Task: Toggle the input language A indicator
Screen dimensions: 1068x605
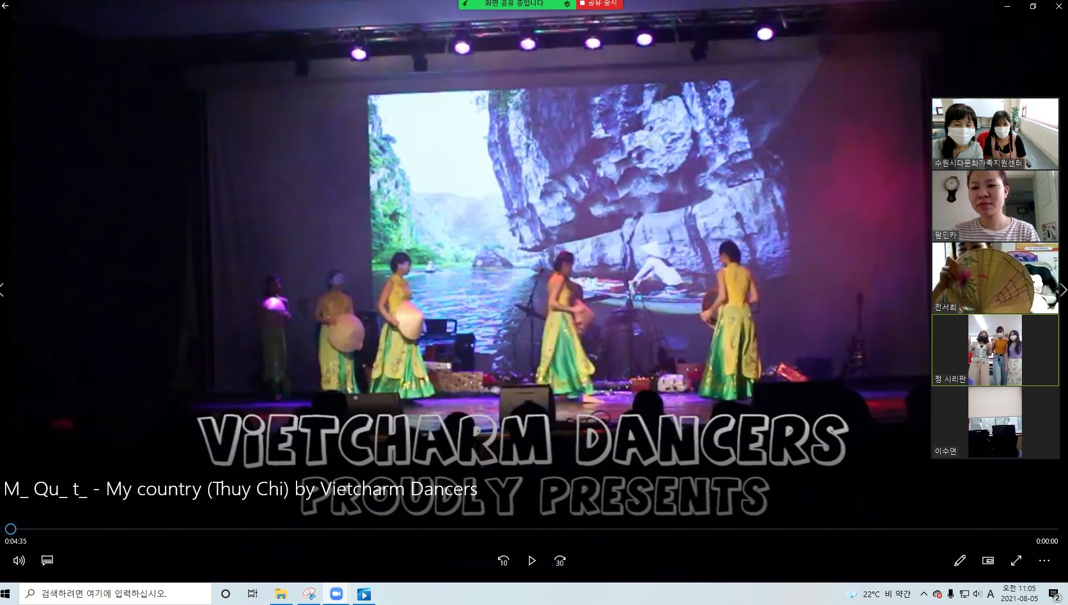Action: tap(990, 594)
